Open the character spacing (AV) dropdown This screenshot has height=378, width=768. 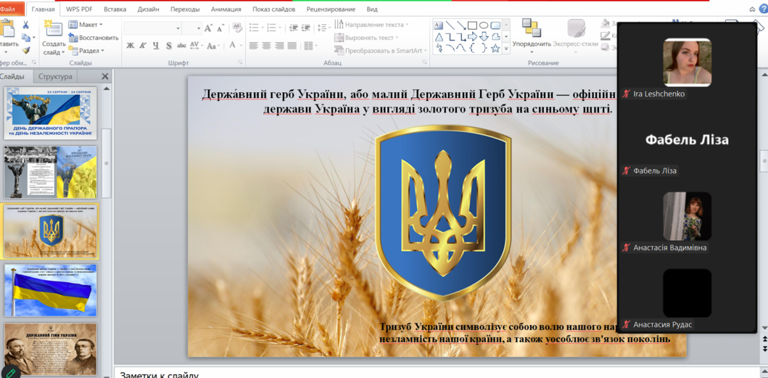click(x=197, y=45)
